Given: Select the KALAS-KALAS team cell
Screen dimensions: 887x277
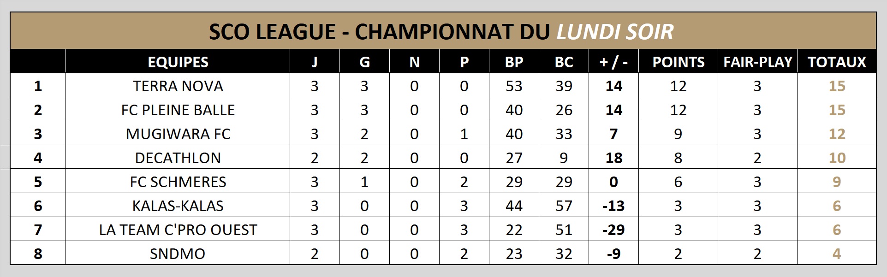Looking at the screenshot, I should (178, 206).
